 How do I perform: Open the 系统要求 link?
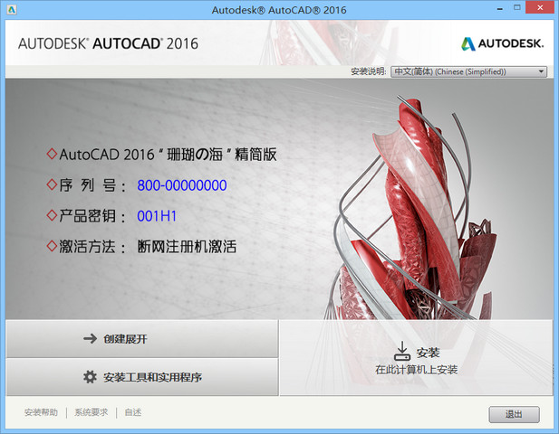coord(91,412)
